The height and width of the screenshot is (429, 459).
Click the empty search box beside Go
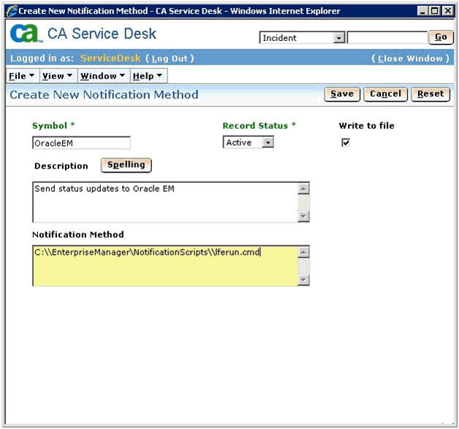(387, 37)
